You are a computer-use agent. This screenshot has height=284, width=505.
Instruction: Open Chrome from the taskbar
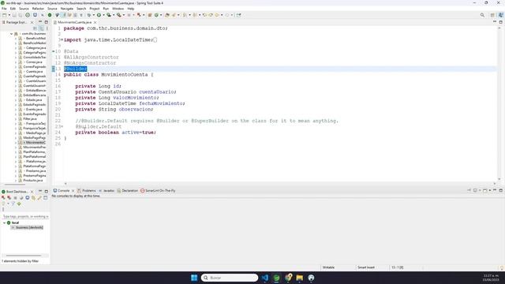point(288,278)
